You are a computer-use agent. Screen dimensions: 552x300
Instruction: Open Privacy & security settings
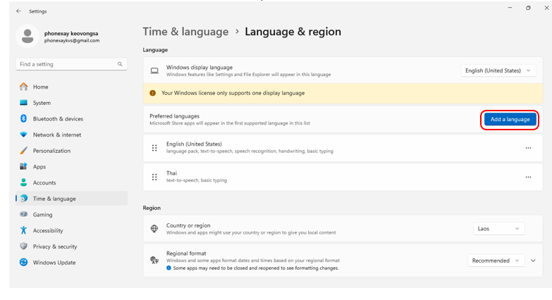point(55,246)
